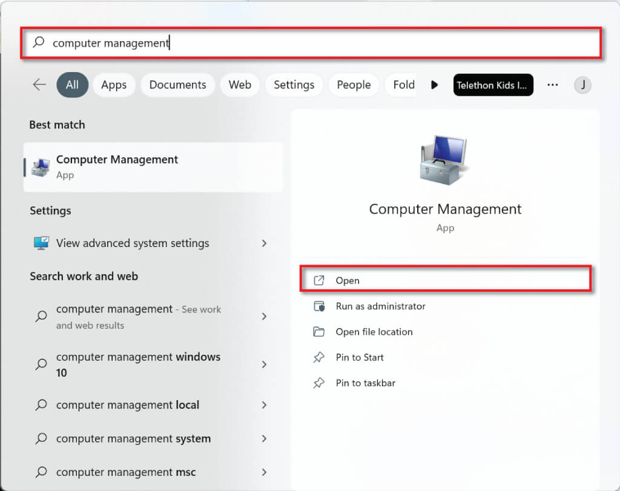Click the back arrow icon
Screen dimensions: 620x491
point(39,85)
